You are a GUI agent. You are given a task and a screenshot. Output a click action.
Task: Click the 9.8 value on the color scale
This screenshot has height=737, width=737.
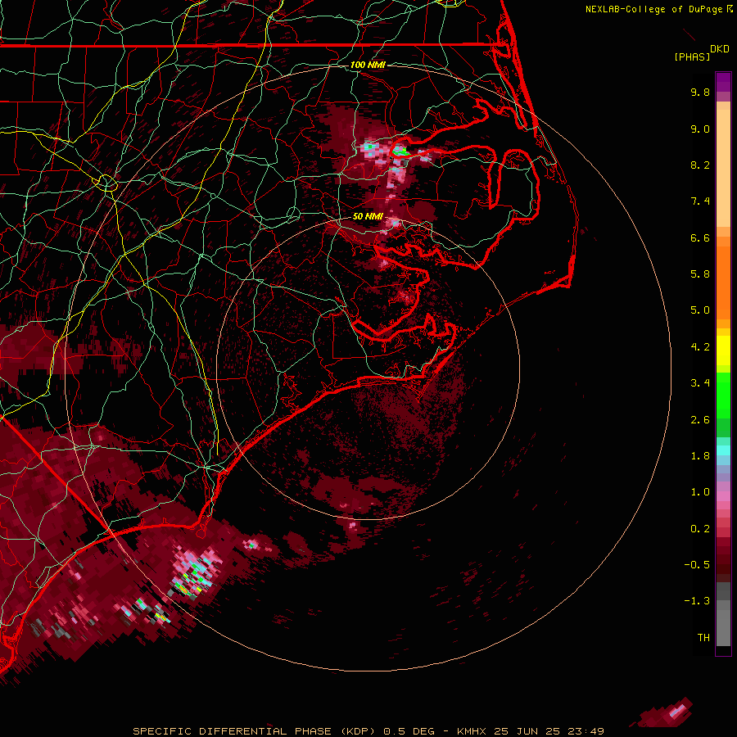pyautogui.click(x=700, y=92)
